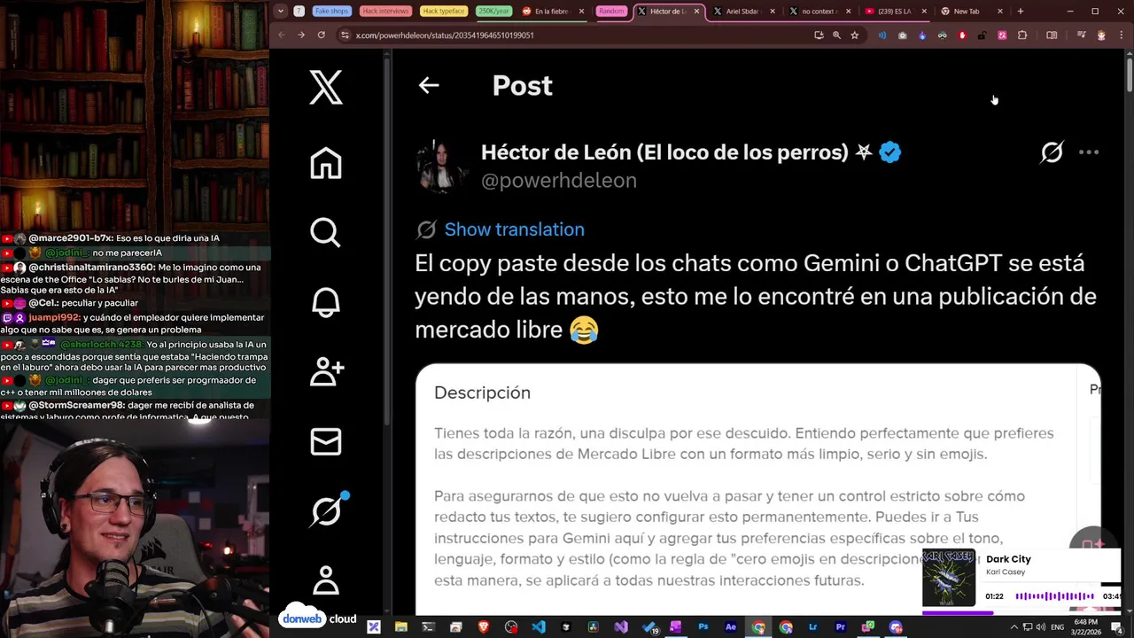Expand the system tray hidden icons chevron
This screenshot has width=1134, height=638.
point(1015,627)
